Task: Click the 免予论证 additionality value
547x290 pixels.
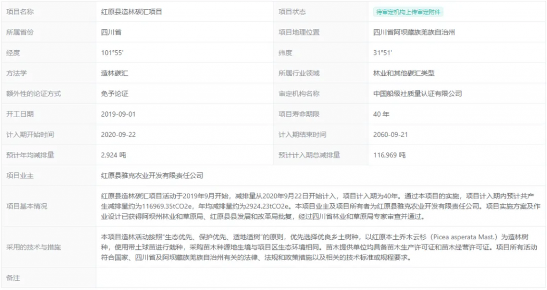Action: click(114, 94)
